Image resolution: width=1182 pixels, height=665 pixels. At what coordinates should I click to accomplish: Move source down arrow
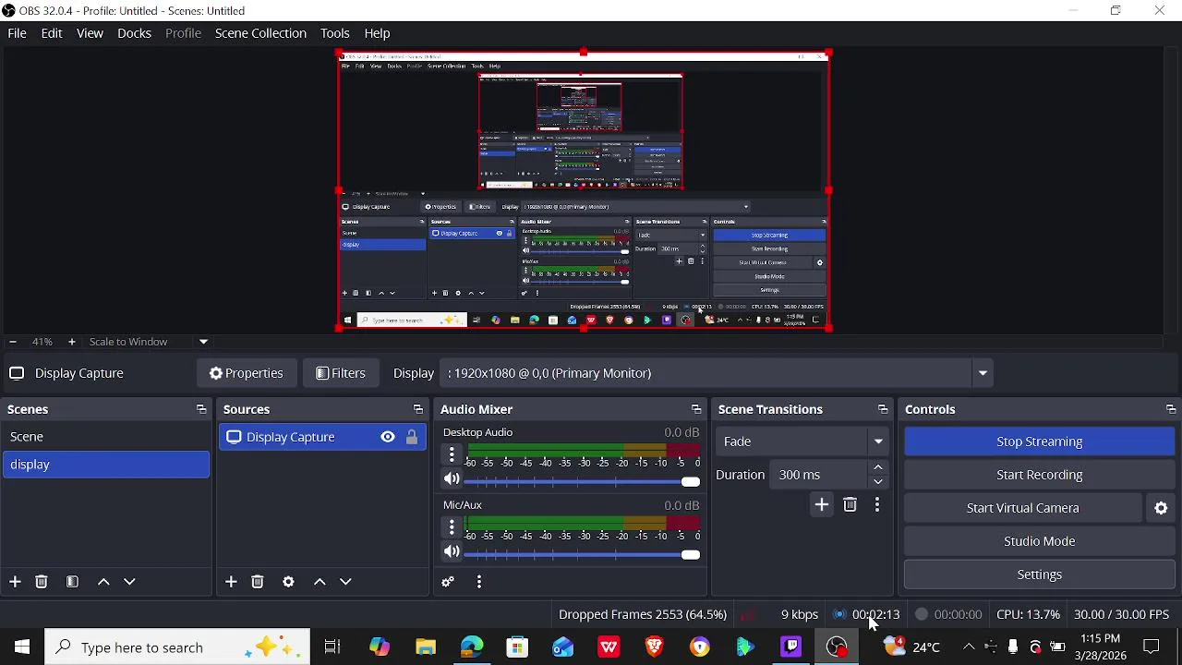click(x=345, y=582)
